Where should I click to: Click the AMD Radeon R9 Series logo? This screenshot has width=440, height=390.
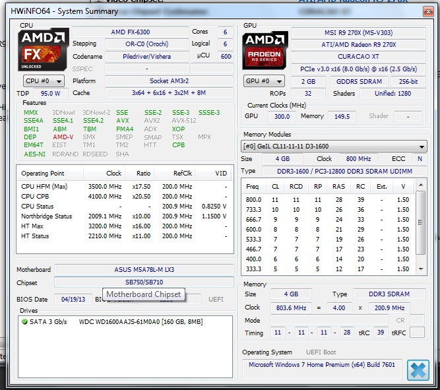tap(265, 51)
